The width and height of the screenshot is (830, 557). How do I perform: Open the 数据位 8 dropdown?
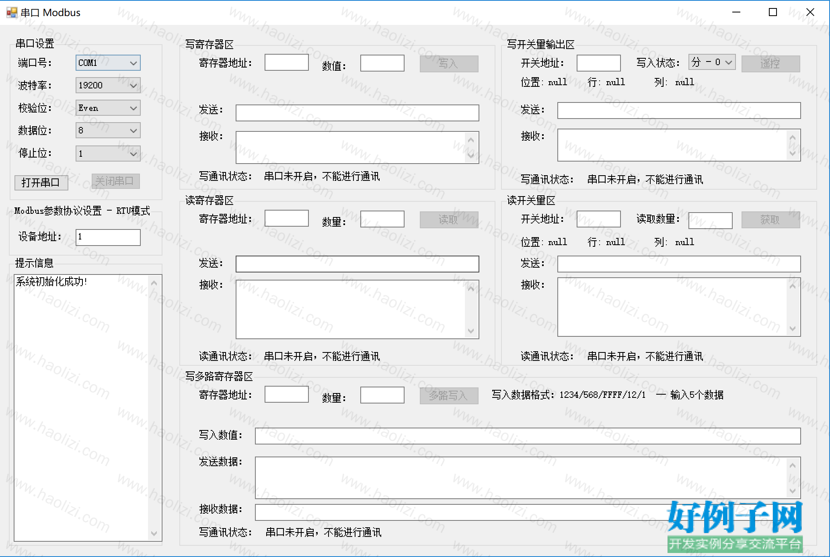[x=108, y=131]
